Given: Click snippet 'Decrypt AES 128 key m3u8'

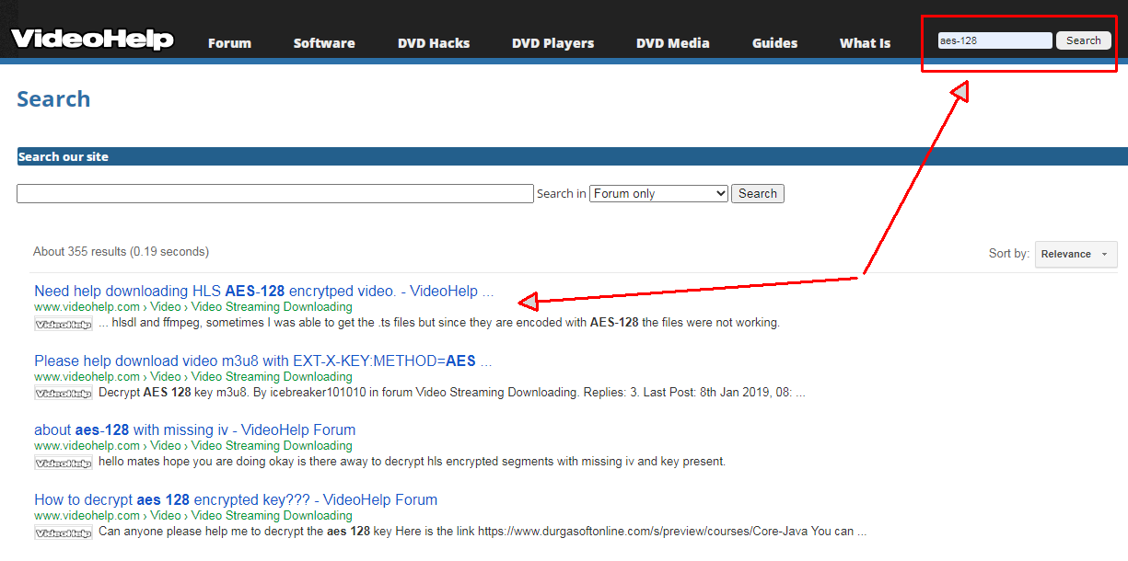Looking at the screenshot, I should pos(452,394).
